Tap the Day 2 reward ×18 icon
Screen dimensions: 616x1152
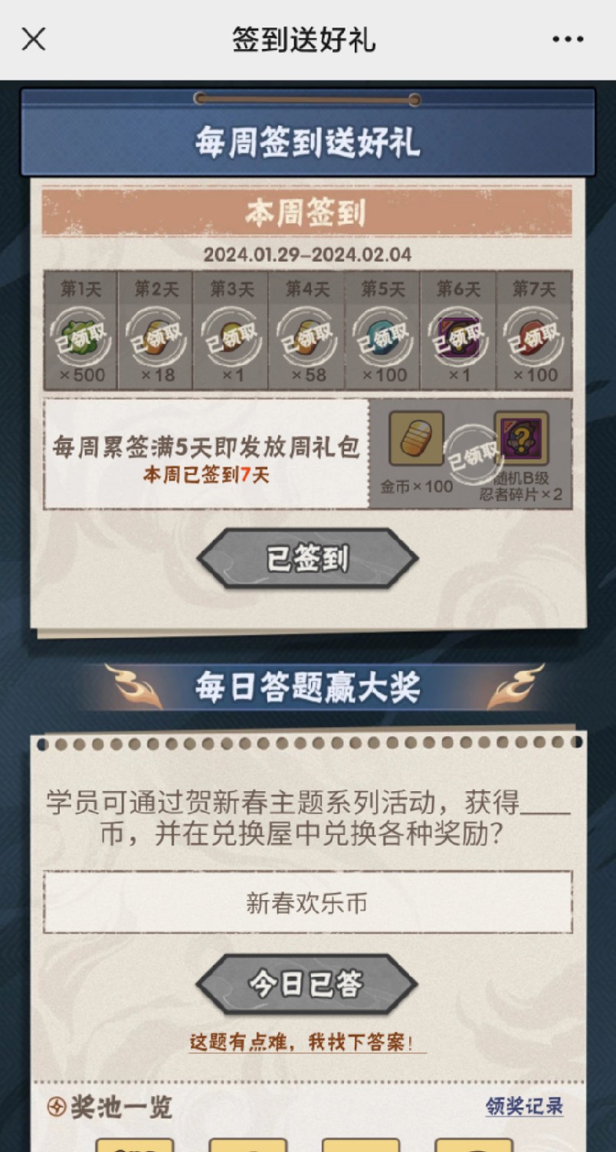(x=156, y=339)
